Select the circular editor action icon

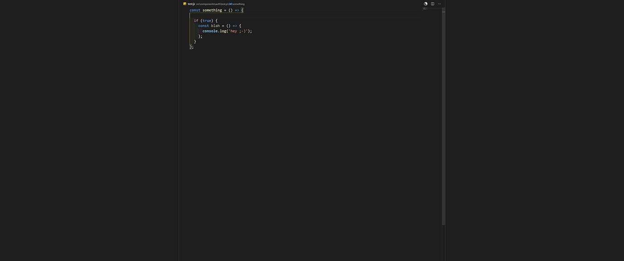coord(425,4)
